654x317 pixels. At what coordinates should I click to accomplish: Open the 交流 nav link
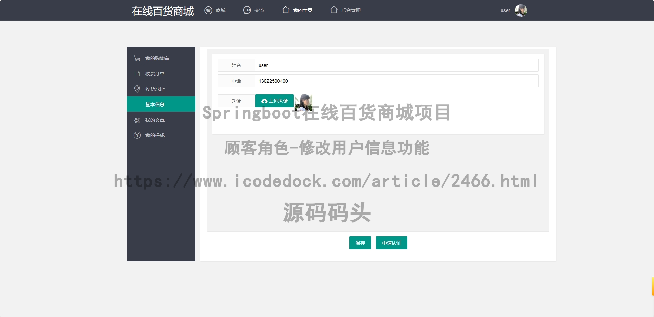tap(259, 10)
